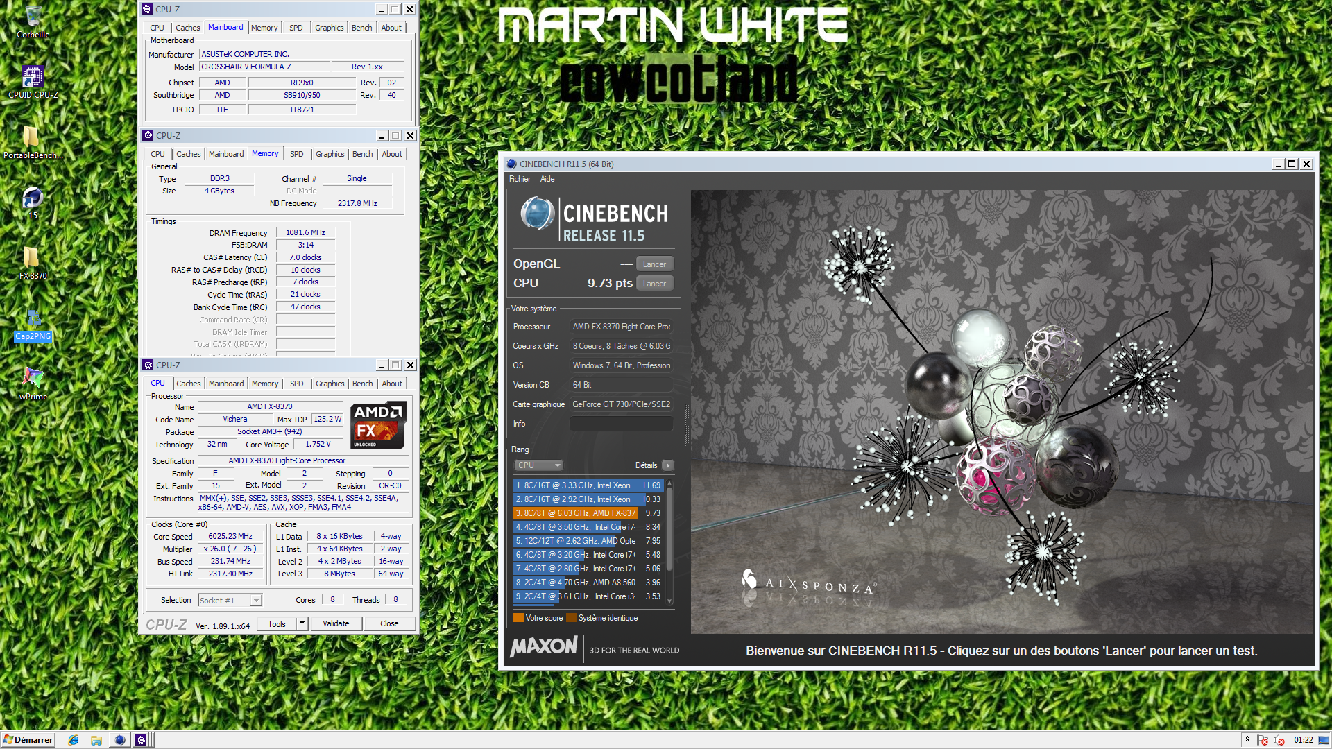
Task: Open the file explorer taskbar icon
Action: tap(96, 740)
